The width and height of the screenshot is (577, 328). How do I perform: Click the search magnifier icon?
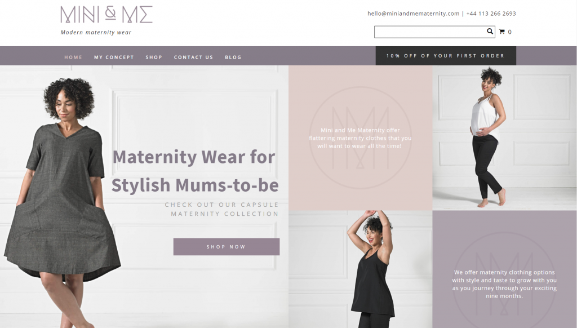pyautogui.click(x=490, y=32)
